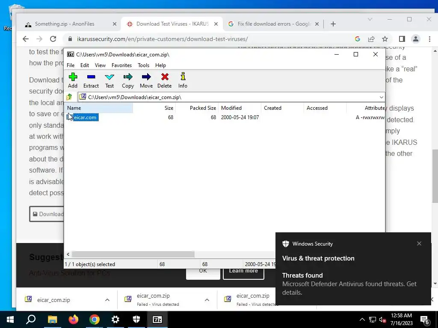438x328 pixels.
Task: Click the share page icon in Chrome
Action: click(371, 39)
